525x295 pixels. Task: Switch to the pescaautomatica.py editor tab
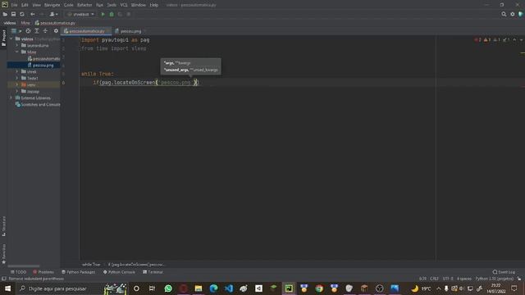87,31
